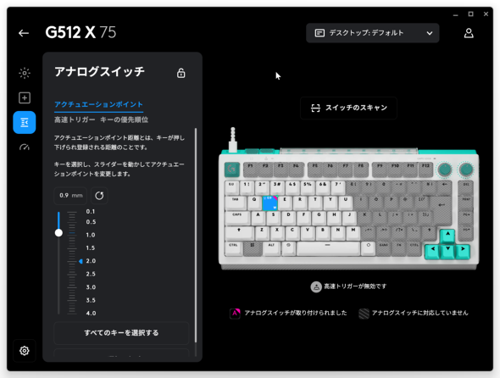Switch to the キーの優先順位 tab
The height and width of the screenshot is (378, 500).
click(x=125, y=120)
